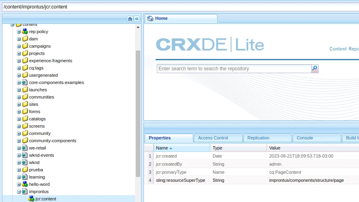The width and height of the screenshot is (359, 202).
Task: Click the 2023-09-21T18:09:53.718-03:00 date value
Action: [x=301, y=156]
